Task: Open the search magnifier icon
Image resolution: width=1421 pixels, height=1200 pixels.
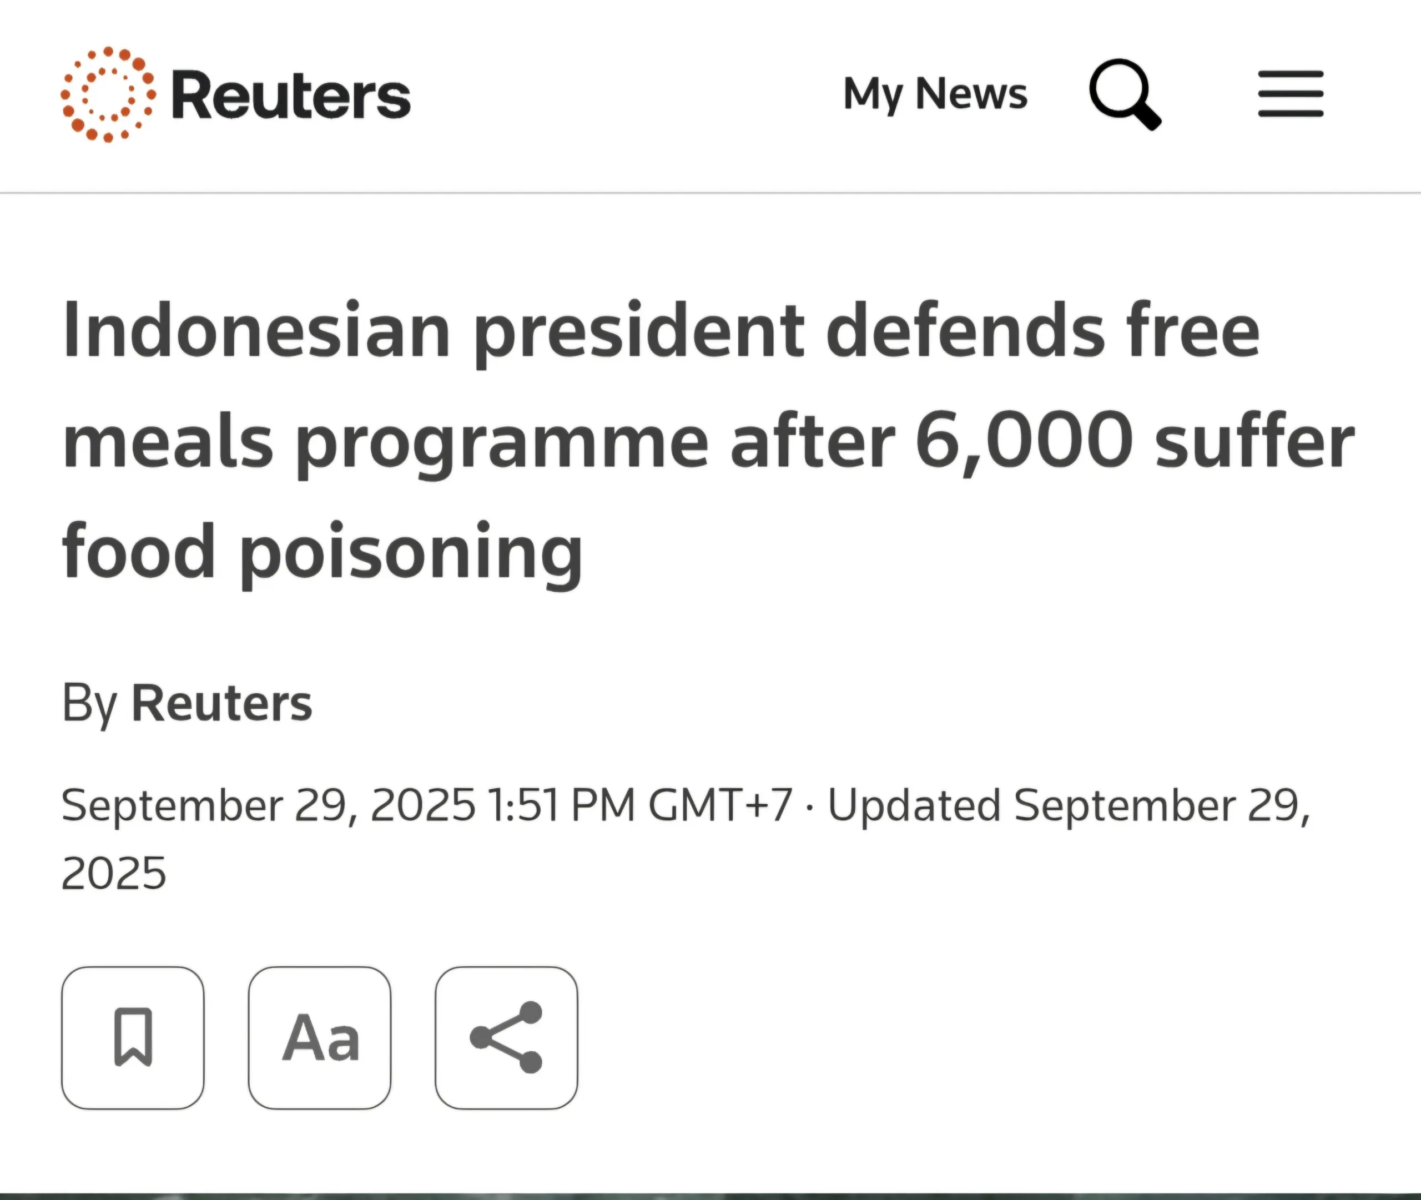Action: pyautogui.click(x=1125, y=94)
